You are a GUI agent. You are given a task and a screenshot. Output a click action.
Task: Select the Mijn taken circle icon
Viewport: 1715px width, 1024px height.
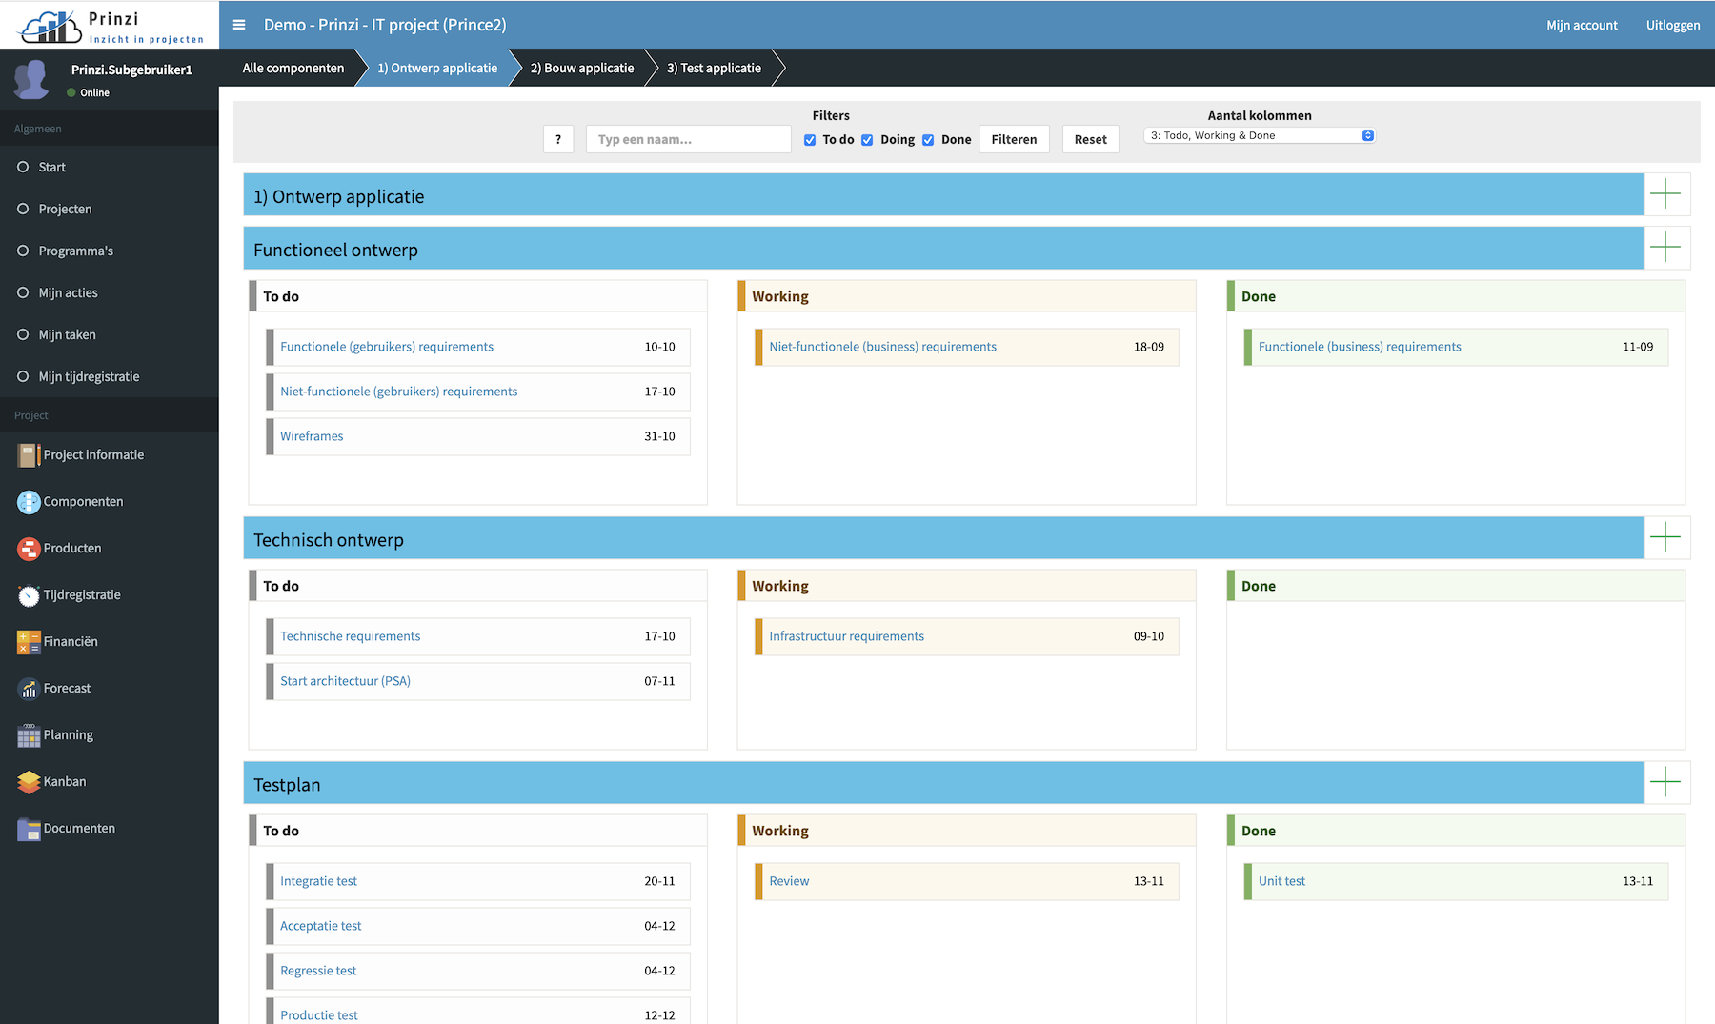click(23, 334)
